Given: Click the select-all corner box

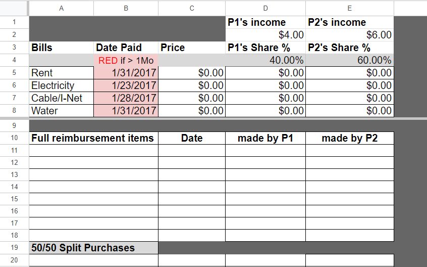Looking at the screenshot, I should pos(14,8).
